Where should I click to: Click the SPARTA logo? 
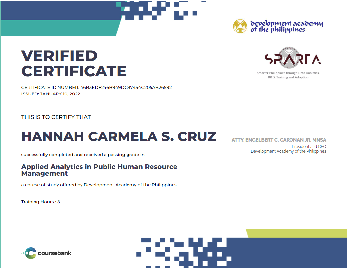293,58
